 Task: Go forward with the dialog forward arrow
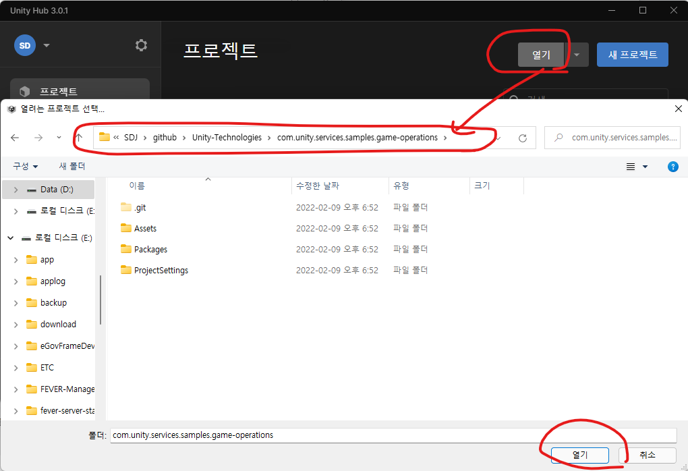pos(38,138)
